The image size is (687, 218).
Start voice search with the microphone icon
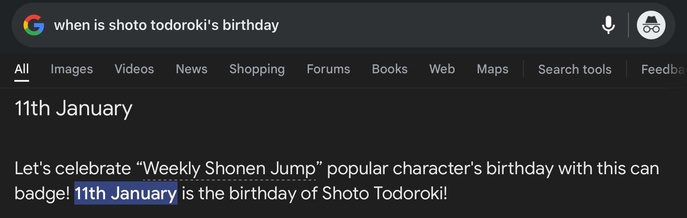click(608, 25)
